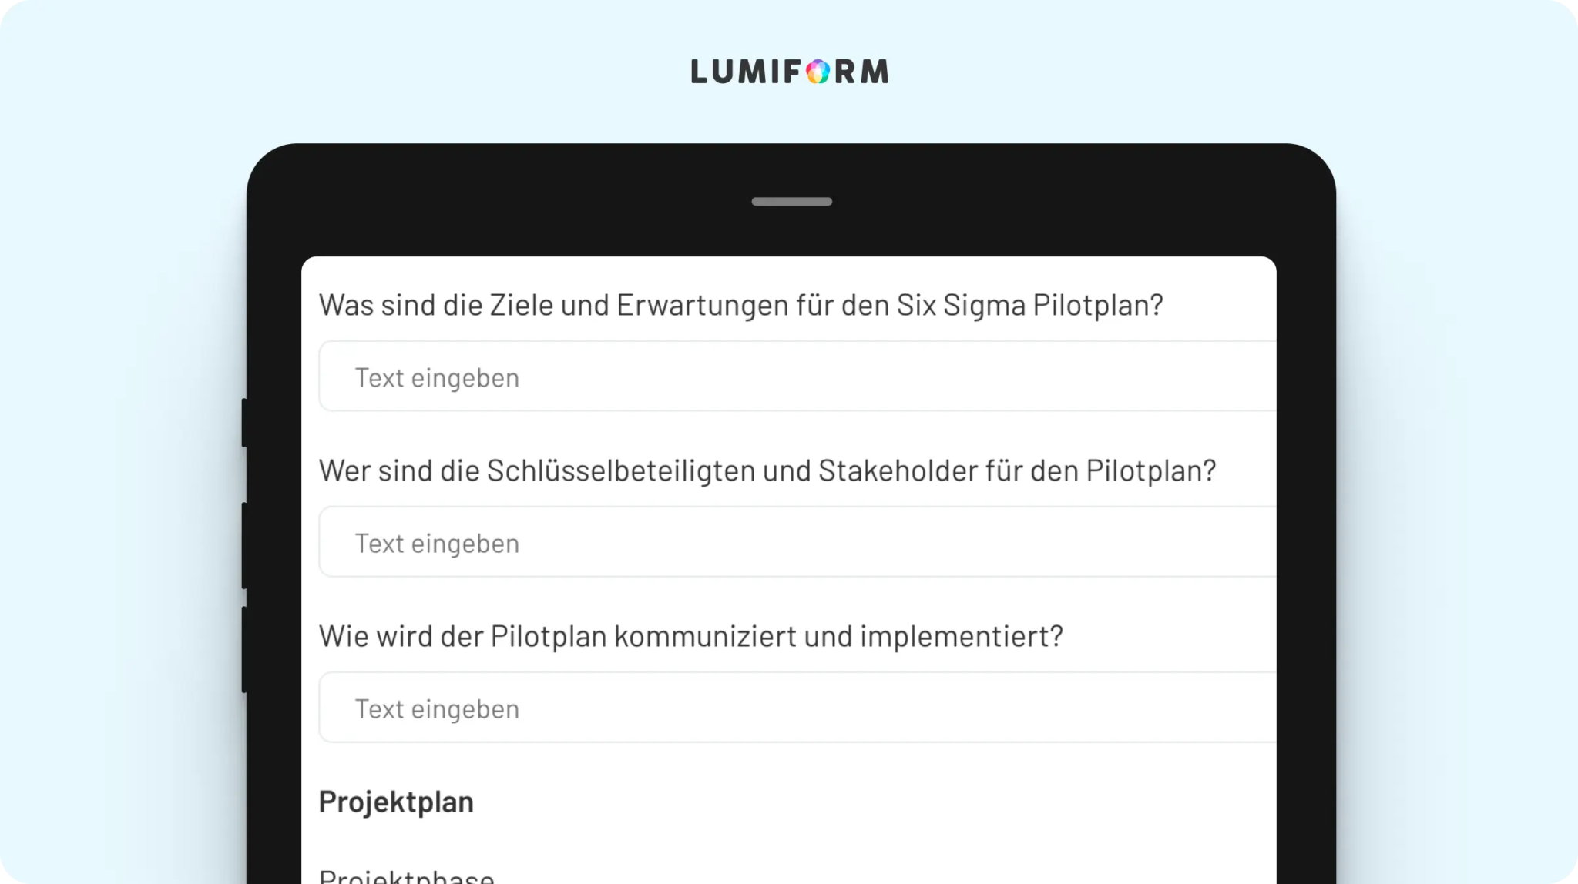Click 'Text eingeben' placeholder in third field
This screenshot has height=884, width=1578.
(437, 709)
